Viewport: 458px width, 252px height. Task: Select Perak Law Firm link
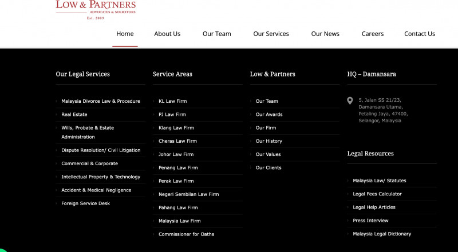pos(176,181)
